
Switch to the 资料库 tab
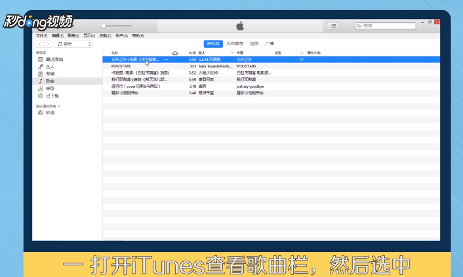(x=213, y=44)
